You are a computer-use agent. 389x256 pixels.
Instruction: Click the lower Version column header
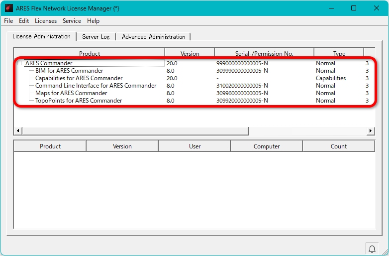coord(122,146)
